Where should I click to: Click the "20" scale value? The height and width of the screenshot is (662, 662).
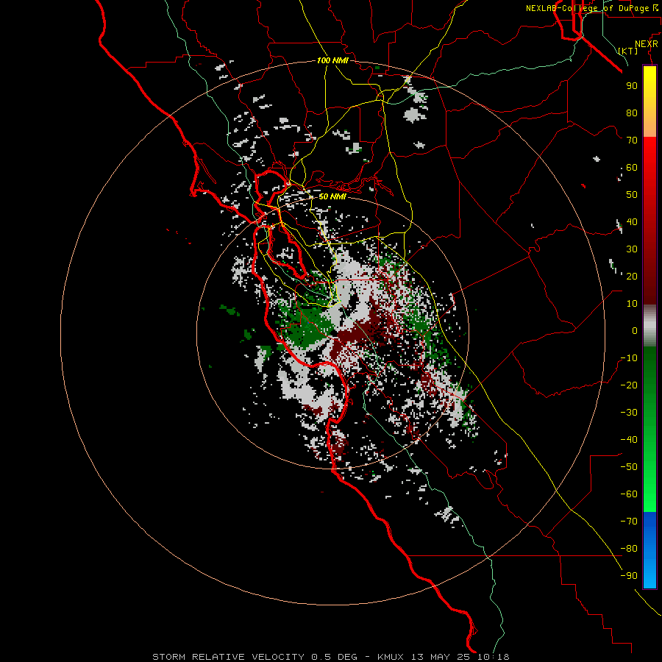click(632, 277)
